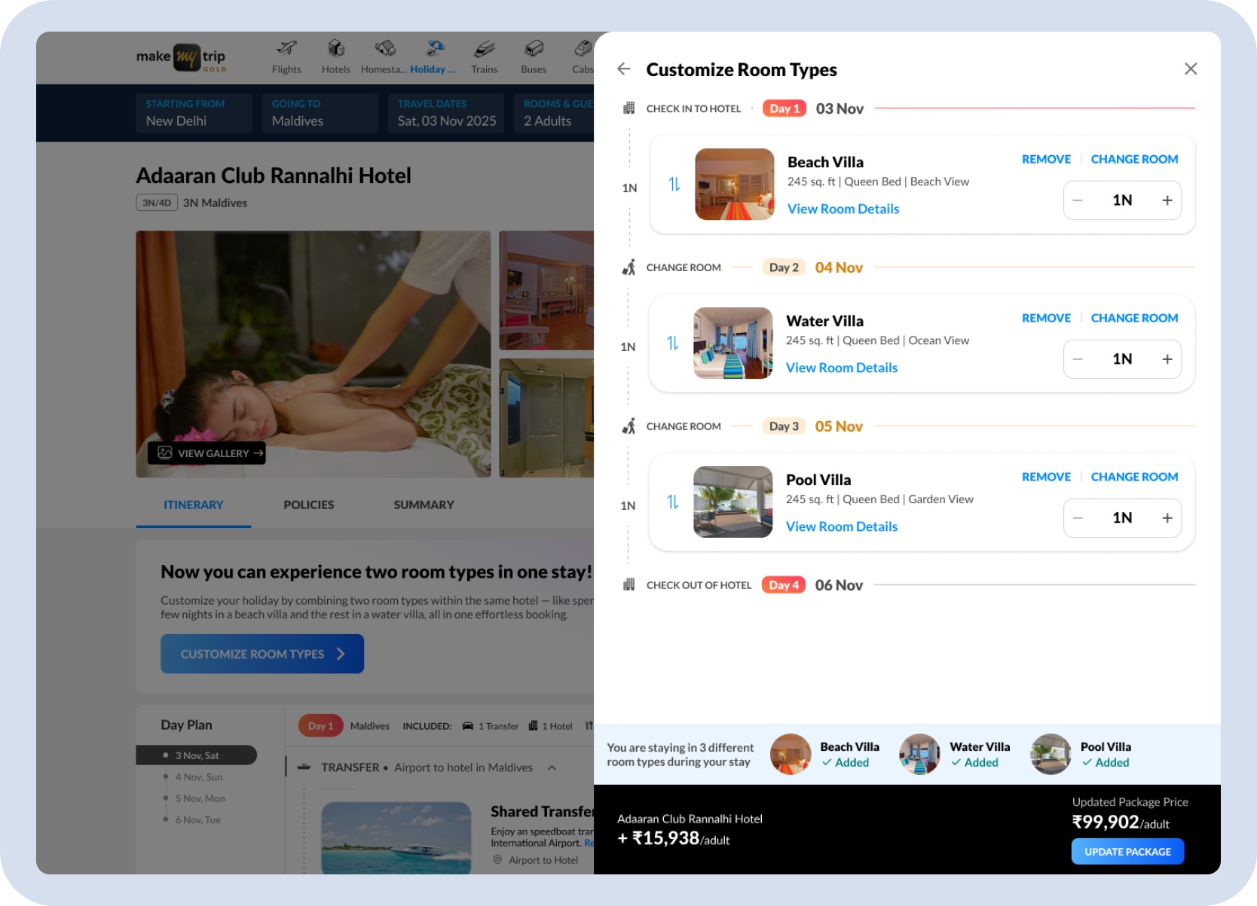1257x906 pixels.
Task: Increase nights for Beach Villa
Action: coord(1167,200)
